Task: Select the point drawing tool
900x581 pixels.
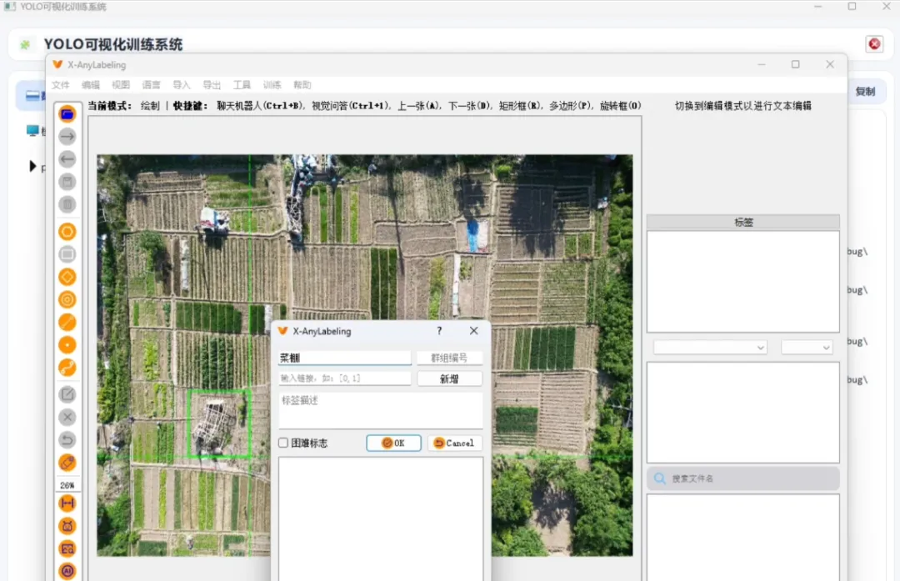Action: (x=67, y=345)
